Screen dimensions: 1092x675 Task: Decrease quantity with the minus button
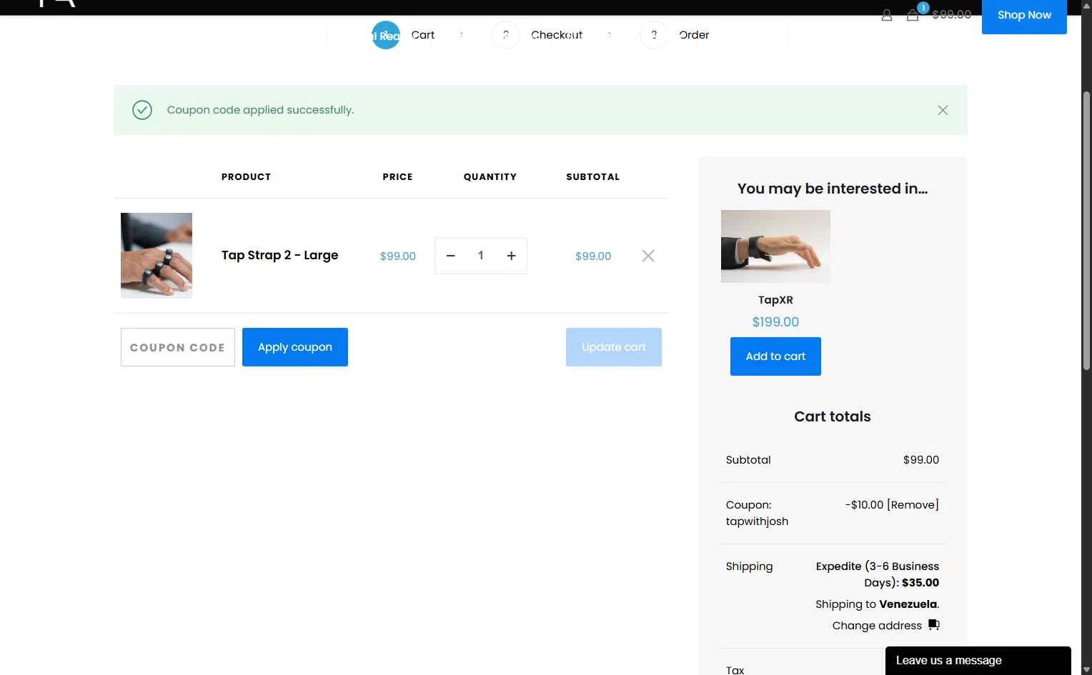click(451, 256)
